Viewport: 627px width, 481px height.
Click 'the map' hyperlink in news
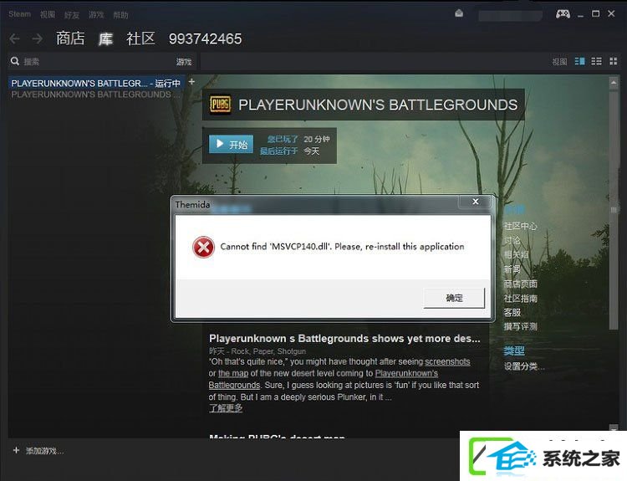[233, 373]
